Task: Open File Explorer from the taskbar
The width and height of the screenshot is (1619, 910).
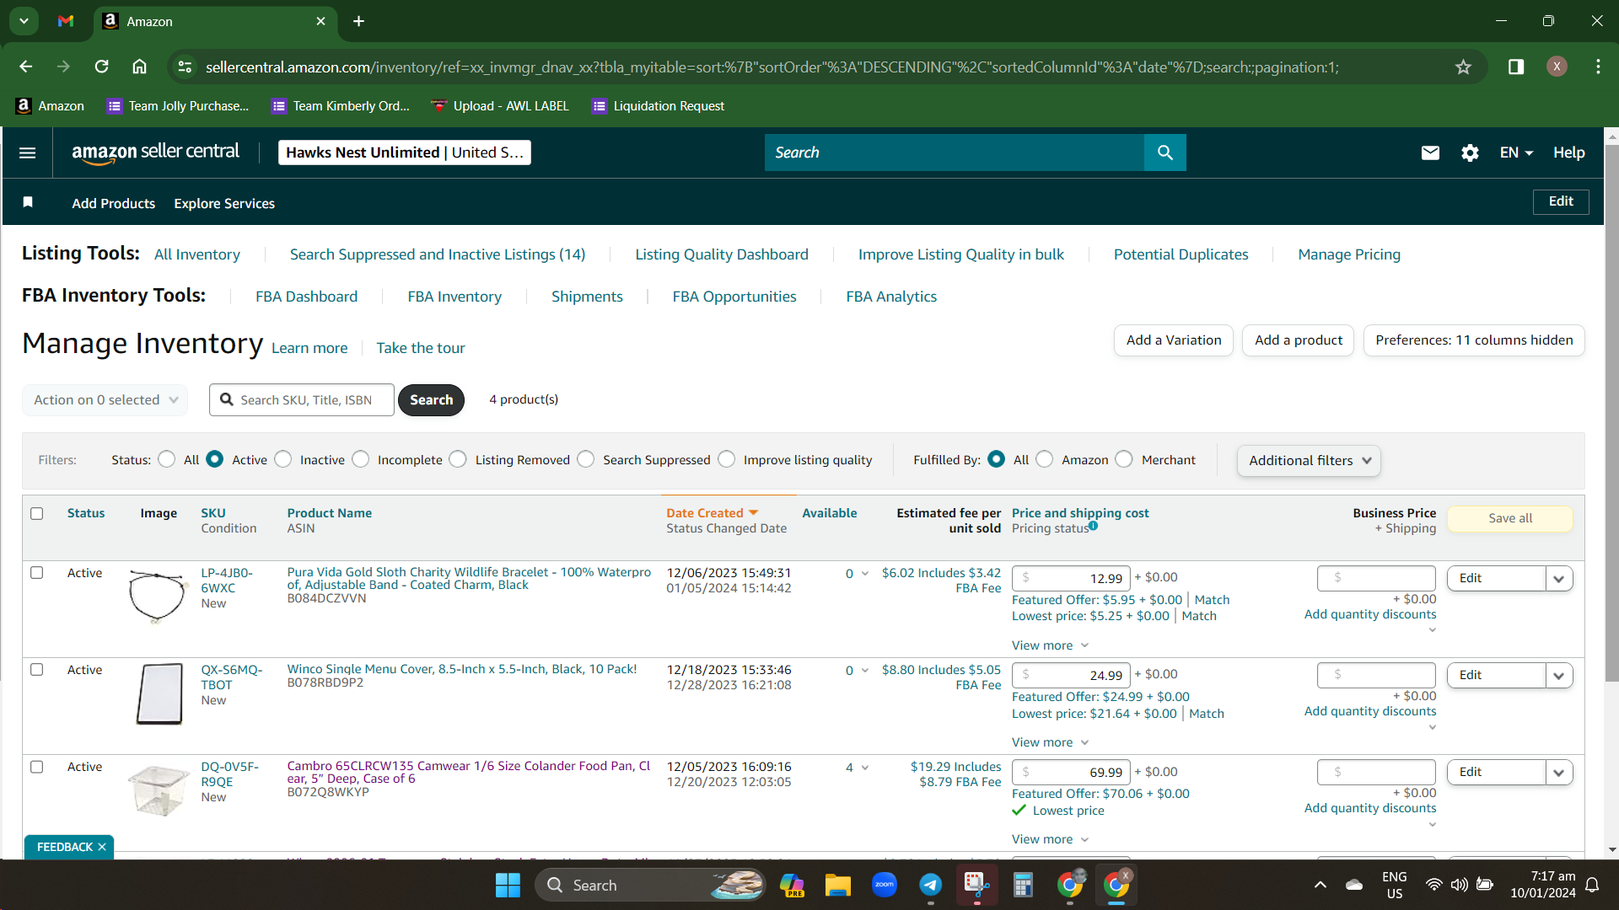Action: 837,886
